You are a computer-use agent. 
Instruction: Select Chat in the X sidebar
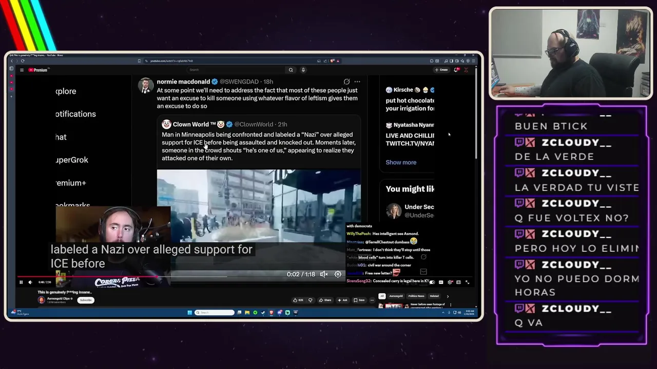click(61, 137)
